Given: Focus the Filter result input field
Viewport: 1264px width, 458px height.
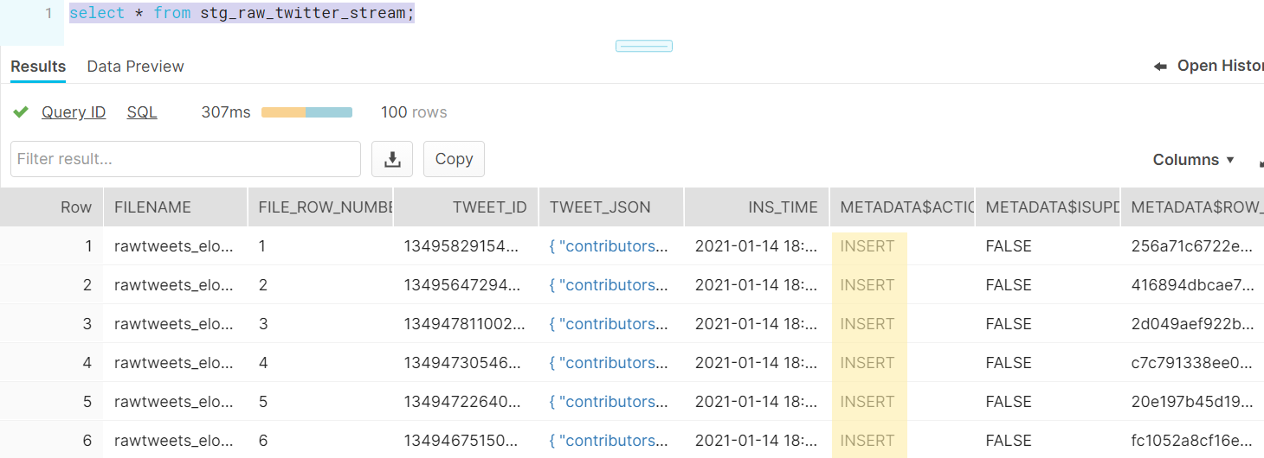Looking at the screenshot, I should [185, 159].
